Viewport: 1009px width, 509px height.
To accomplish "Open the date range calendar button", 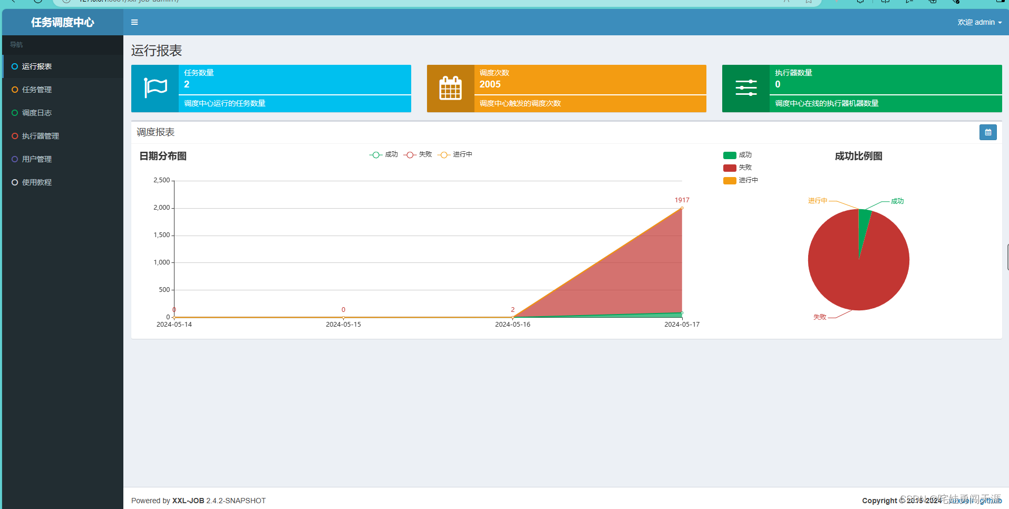I will pyautogui.click(x=988, y=132).
